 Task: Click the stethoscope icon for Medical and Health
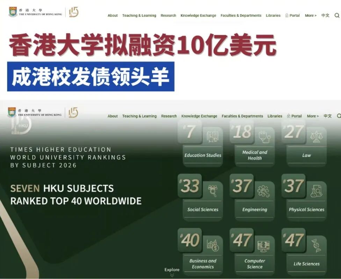point(264,137)
